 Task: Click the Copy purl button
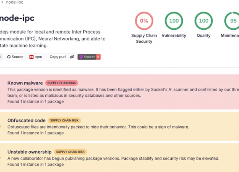[x=58, y=57]
